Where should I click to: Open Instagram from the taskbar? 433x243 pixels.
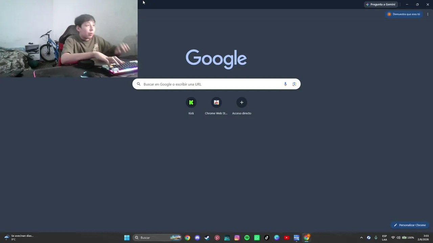click(237, 238)
